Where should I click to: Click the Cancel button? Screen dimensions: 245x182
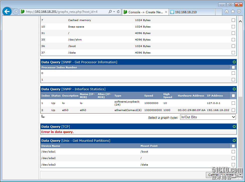point(213,175)
